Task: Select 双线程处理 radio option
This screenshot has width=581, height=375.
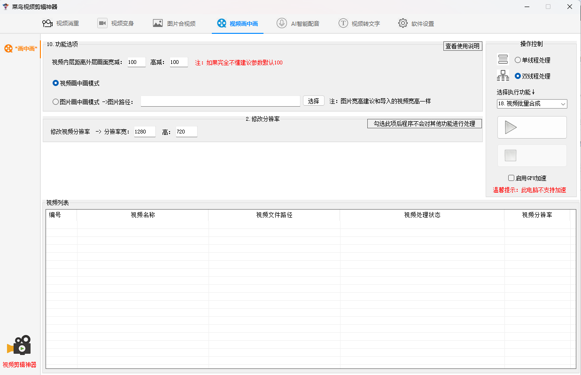Action: click(518, 76)
